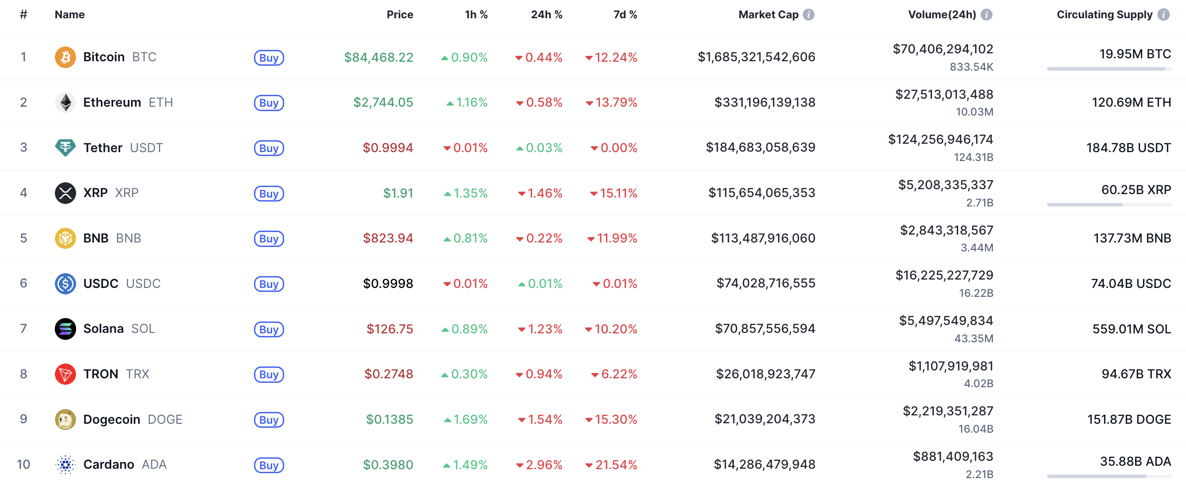Open the Volume(24h) info icon
The image size is (1186, 487).
tap(986, 15)
